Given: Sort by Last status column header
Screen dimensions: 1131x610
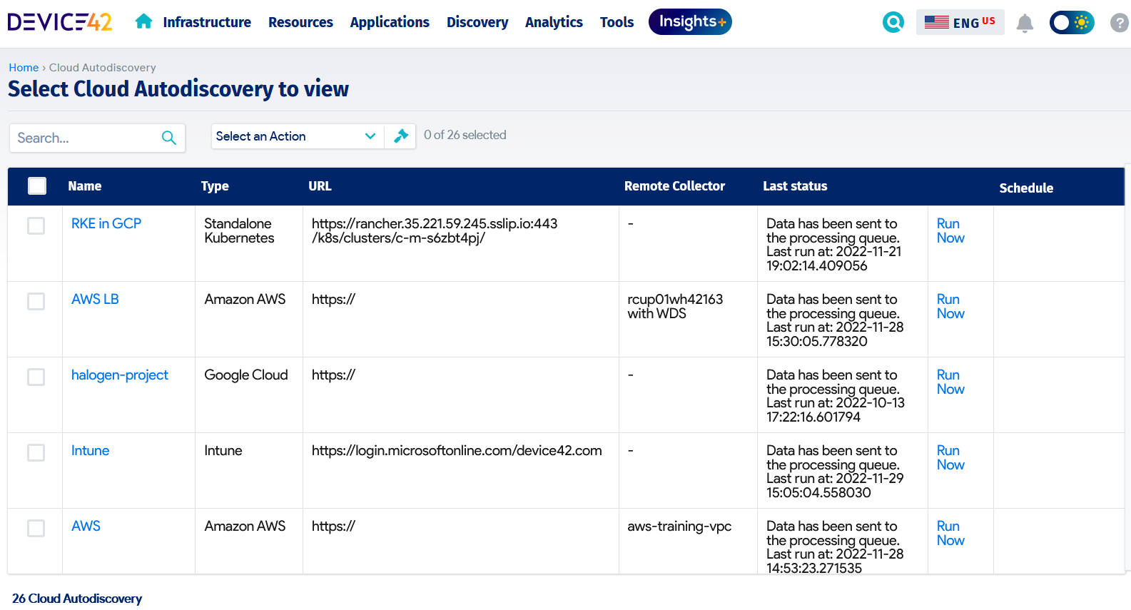Looking at the screenshot, I should click(795, 186).
